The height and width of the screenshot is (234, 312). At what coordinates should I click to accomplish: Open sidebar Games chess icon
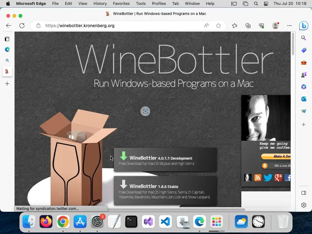304,75
